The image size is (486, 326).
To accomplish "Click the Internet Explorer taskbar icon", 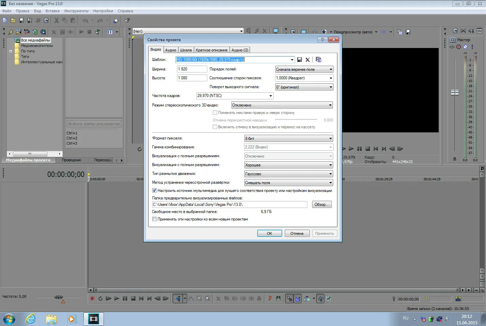I will pos(31,319).
